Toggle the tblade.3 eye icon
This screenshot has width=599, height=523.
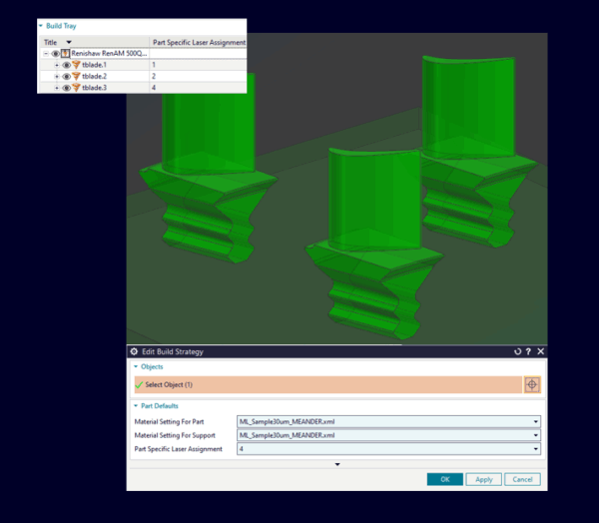tap(66, 88)
